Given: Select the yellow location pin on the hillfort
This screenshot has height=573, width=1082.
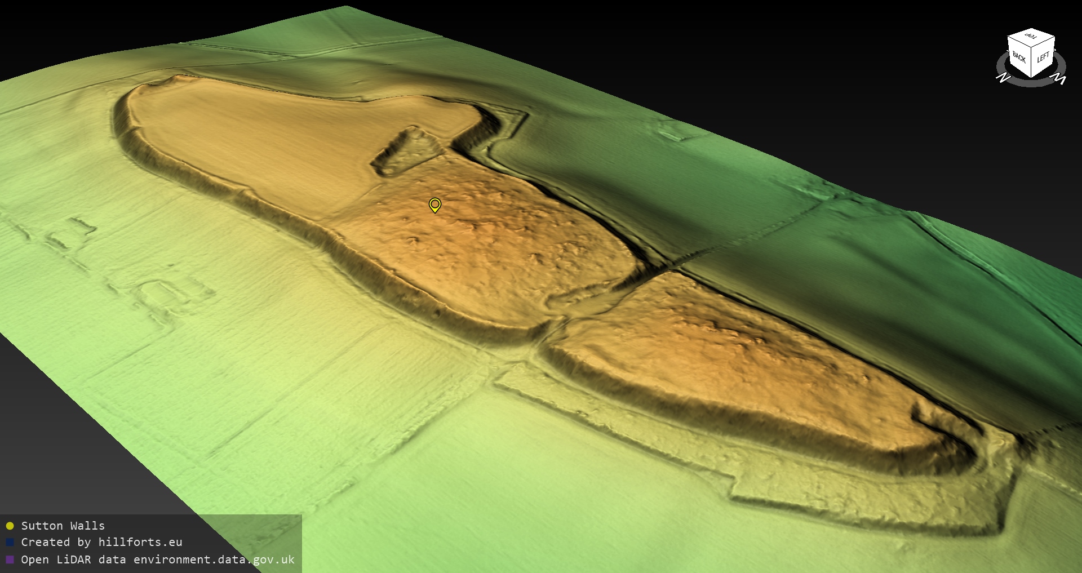Looking at the screenshot, I should pos(434,205).
